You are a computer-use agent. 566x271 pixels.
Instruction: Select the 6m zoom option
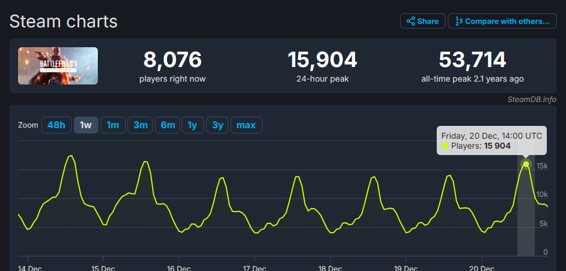pyautogui.click(x=168, y=125)
